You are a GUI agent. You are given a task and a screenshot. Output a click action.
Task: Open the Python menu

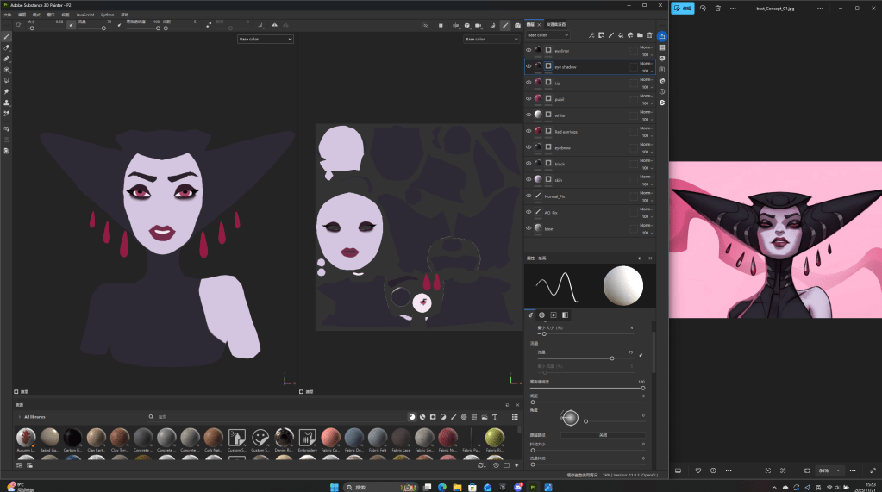(107, 15)
